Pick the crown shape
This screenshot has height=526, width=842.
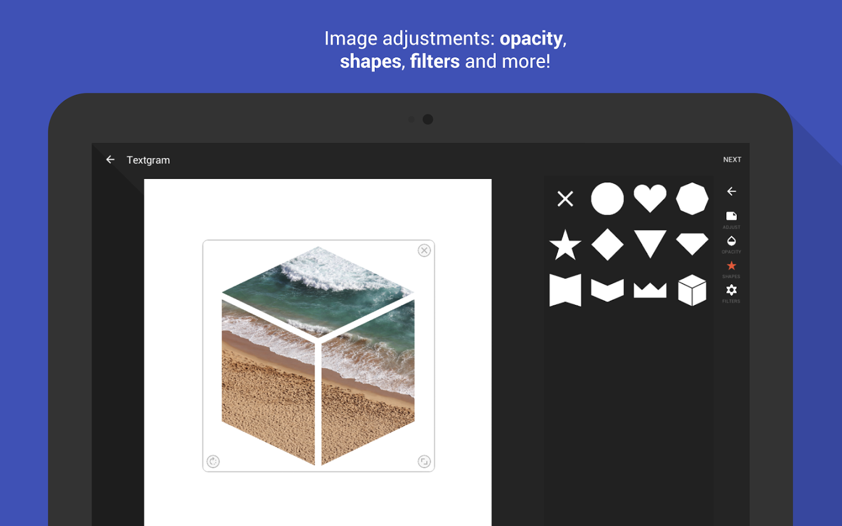(x=650, y=290)
